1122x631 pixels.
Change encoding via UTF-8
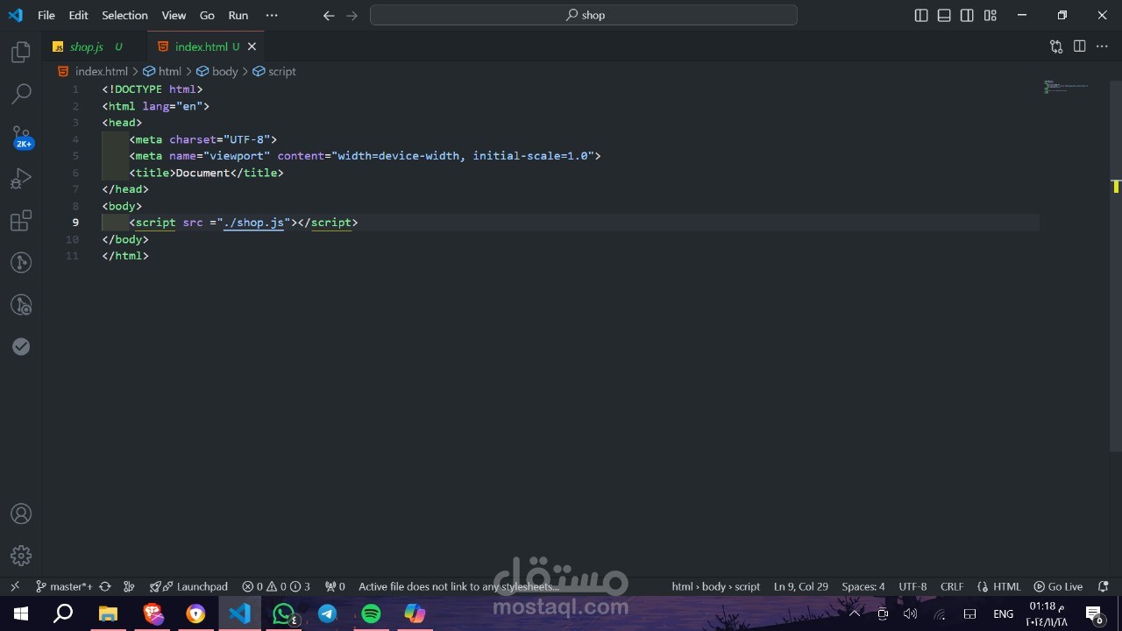(x=913, y=586)
